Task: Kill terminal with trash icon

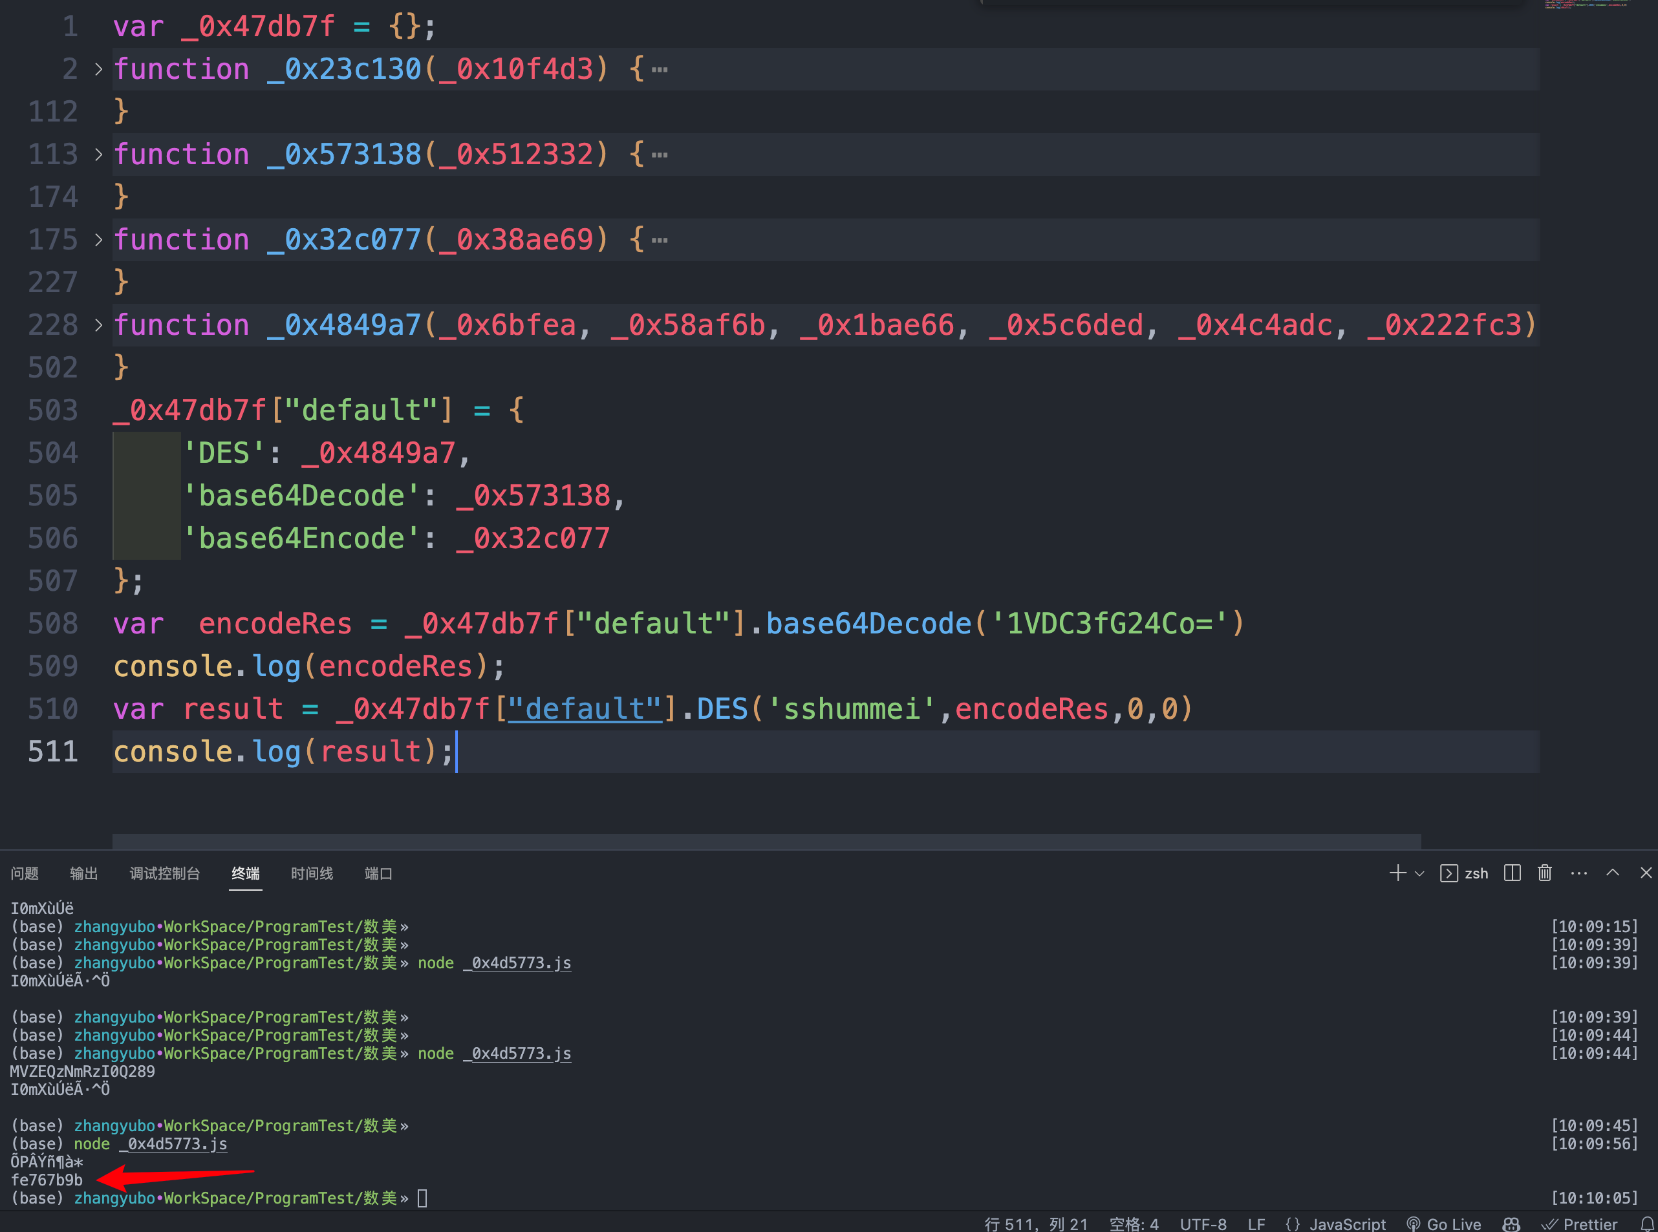Action: [1545, 873]
